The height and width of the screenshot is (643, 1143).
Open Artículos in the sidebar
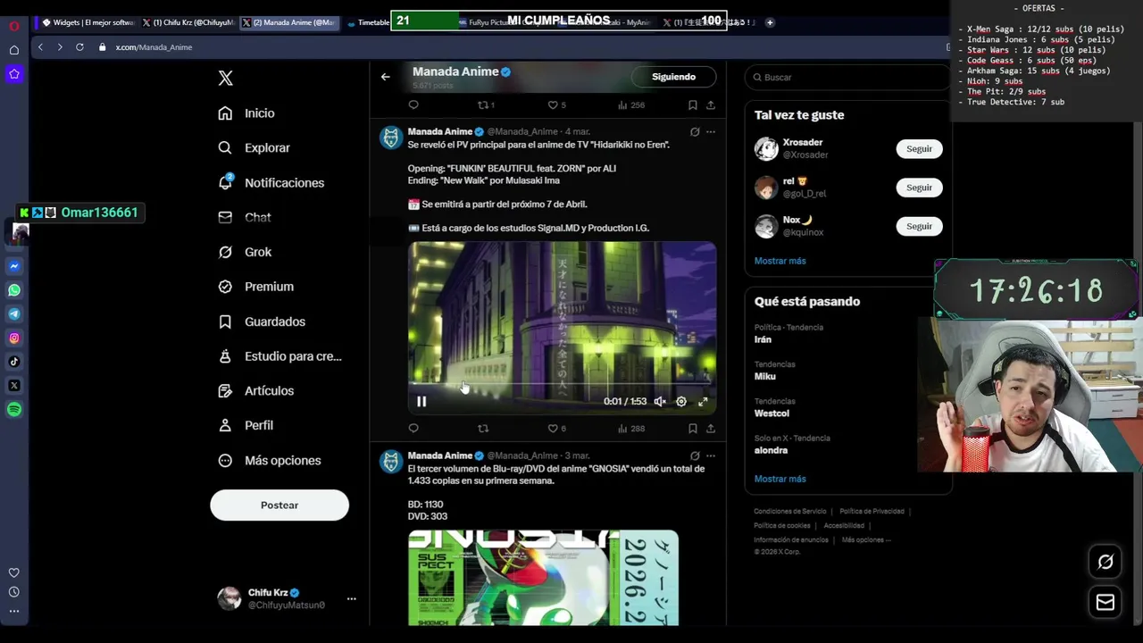pos(255,391)
